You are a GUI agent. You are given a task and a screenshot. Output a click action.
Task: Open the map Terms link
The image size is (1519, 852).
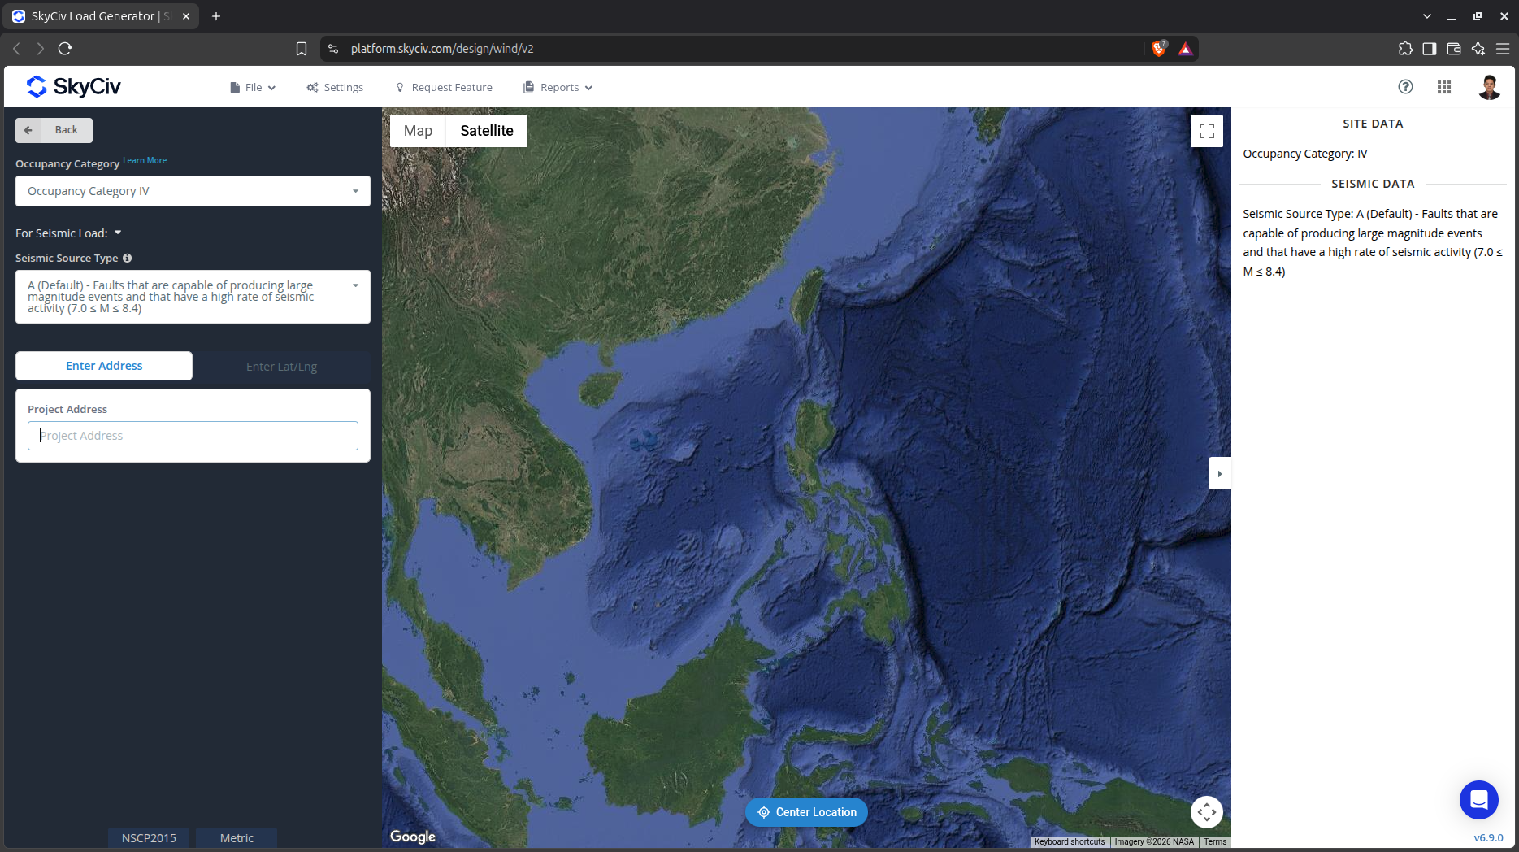click(x=1215, y=842)
